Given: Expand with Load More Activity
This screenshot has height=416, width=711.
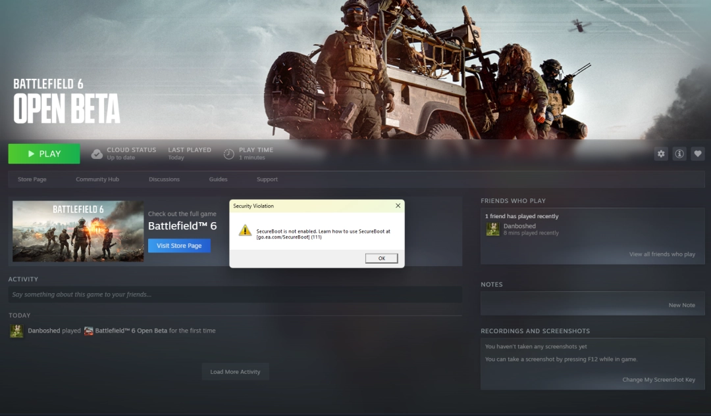Looking at the screenshot, I should pyautogui.click(x=235, y=372).
